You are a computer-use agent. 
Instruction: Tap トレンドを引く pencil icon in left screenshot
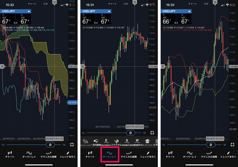[68, 154]
